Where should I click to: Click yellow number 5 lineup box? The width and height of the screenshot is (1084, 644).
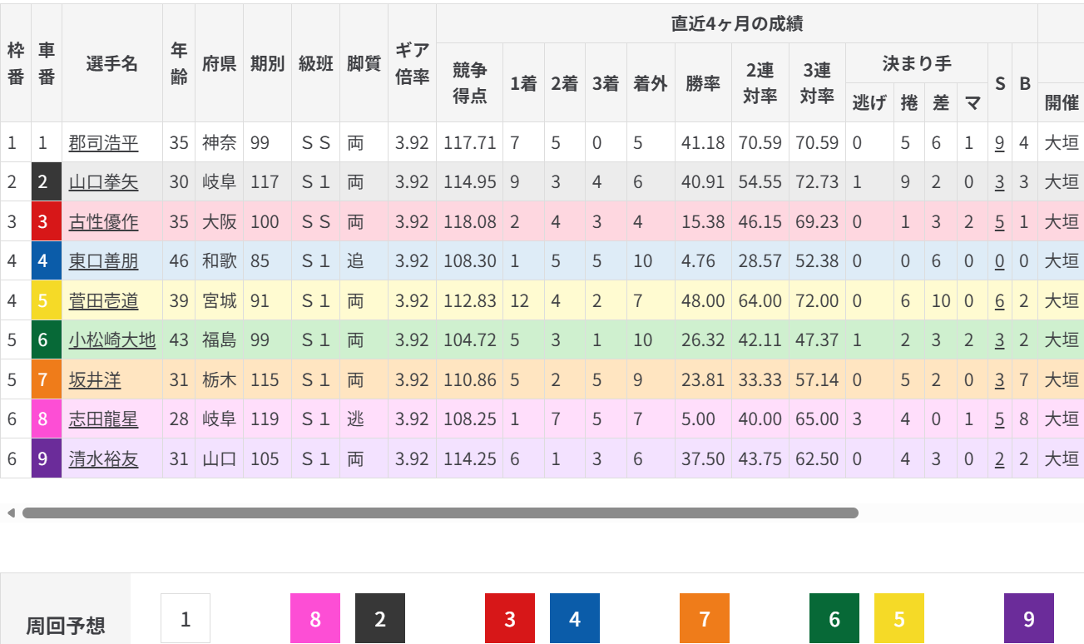click(899, 618)
